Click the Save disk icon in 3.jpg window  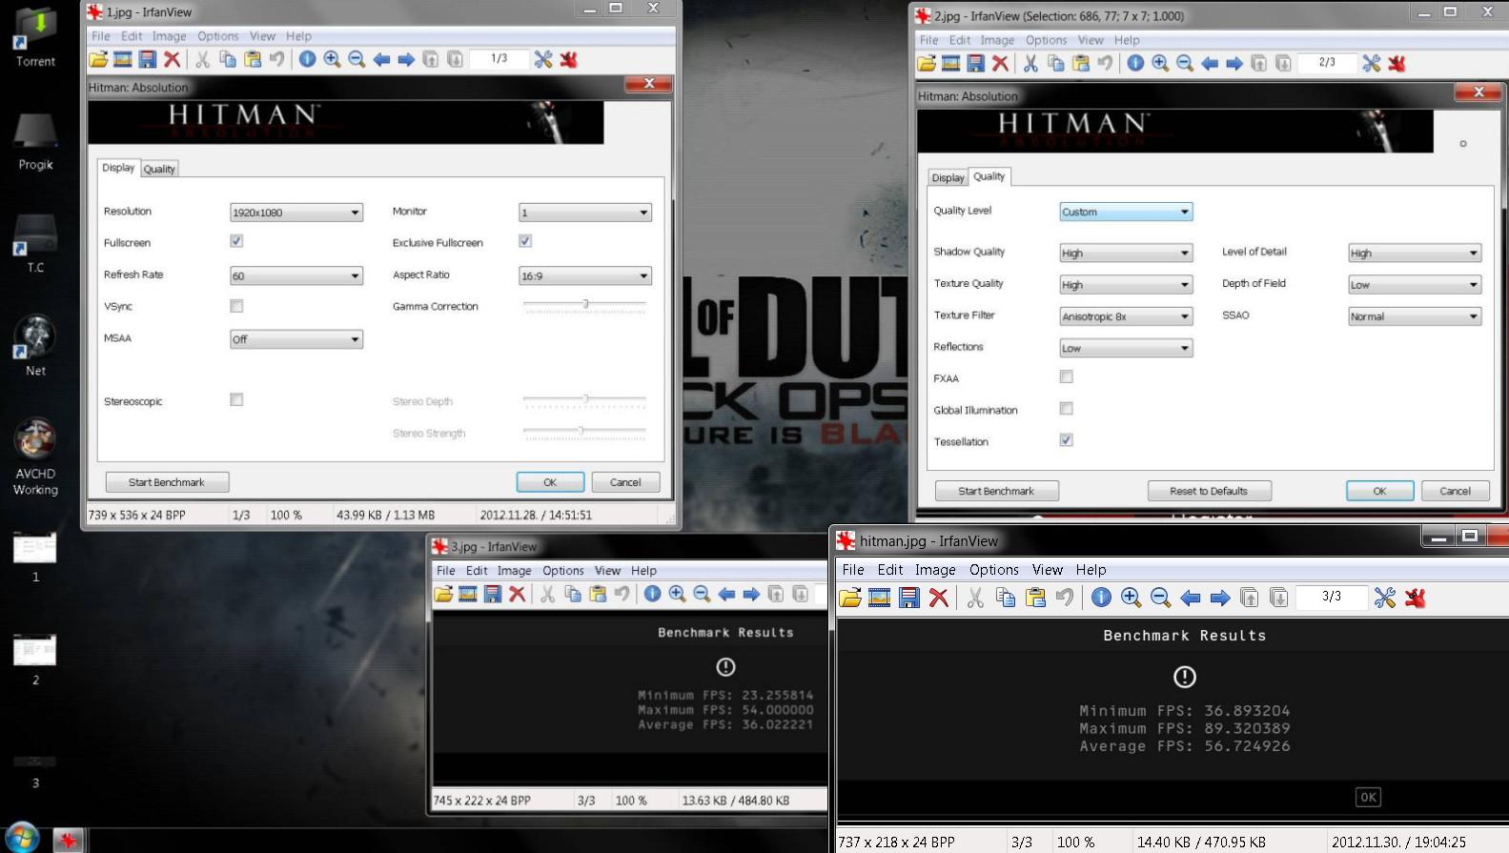492,594
